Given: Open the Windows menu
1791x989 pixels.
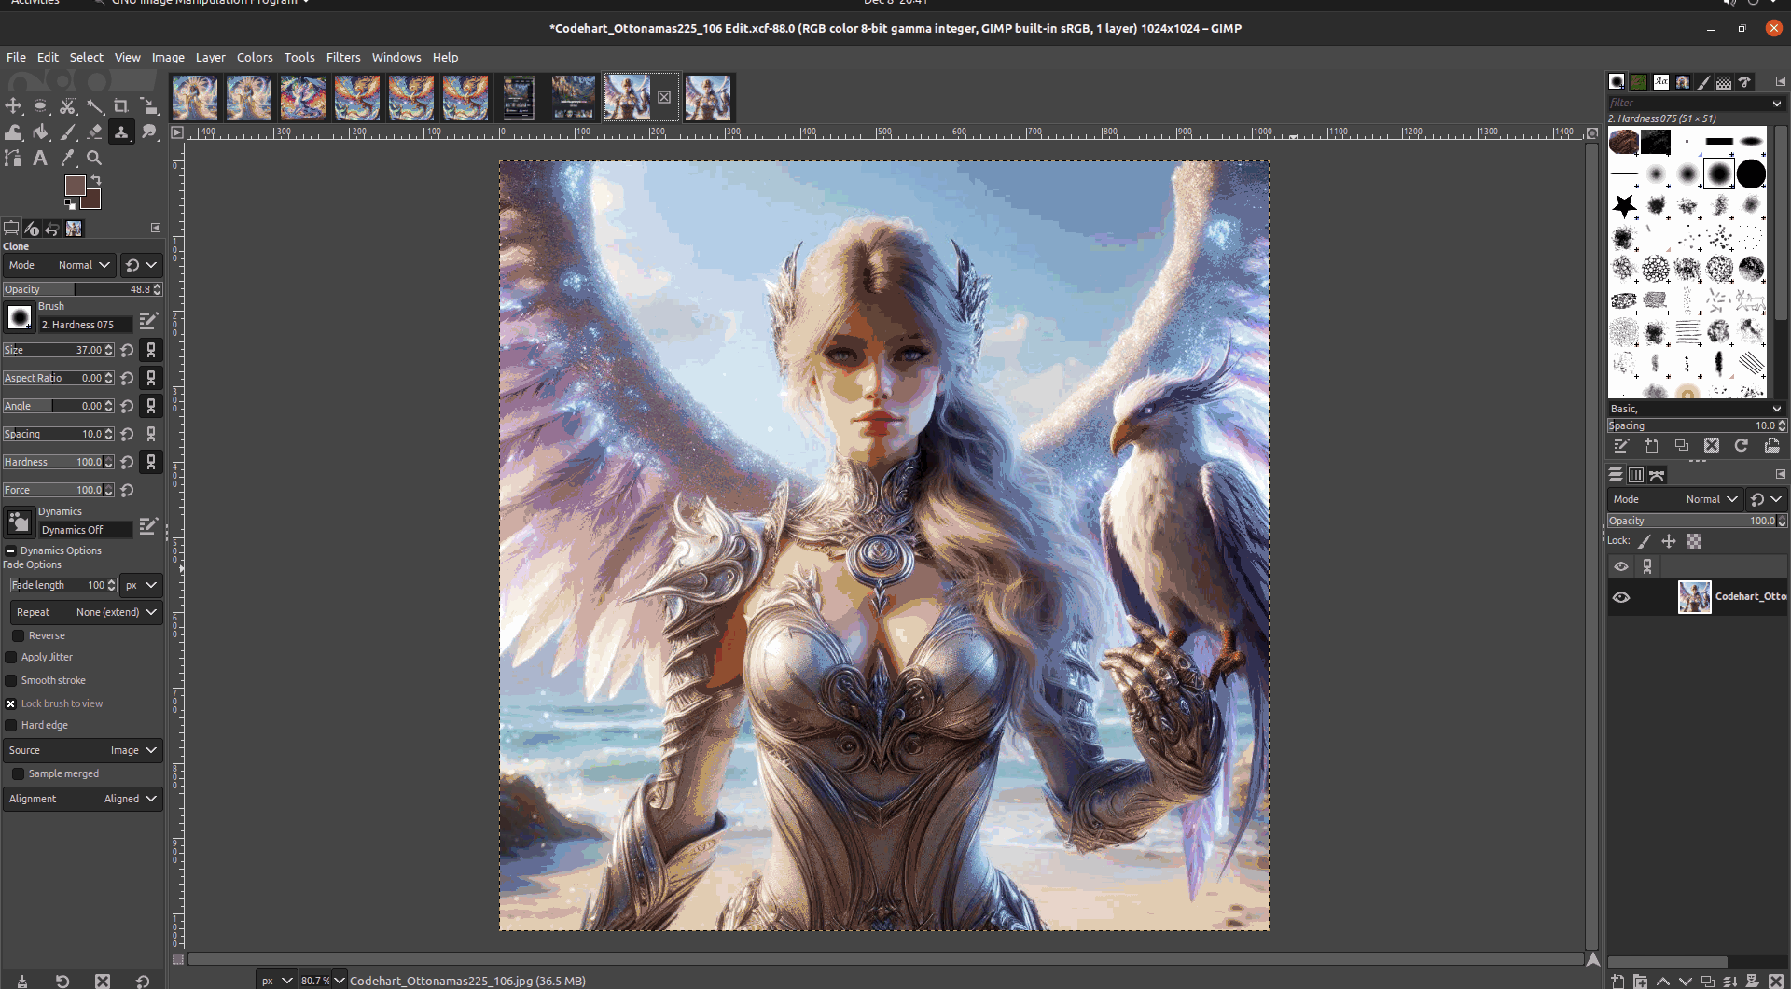Looking at the screenshot, I should [396, 57].
